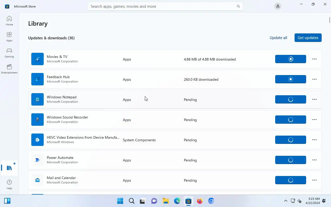Viewport: 331px width, 207px height.
Task: Stop the Movies & TV download
Action: 291,59
